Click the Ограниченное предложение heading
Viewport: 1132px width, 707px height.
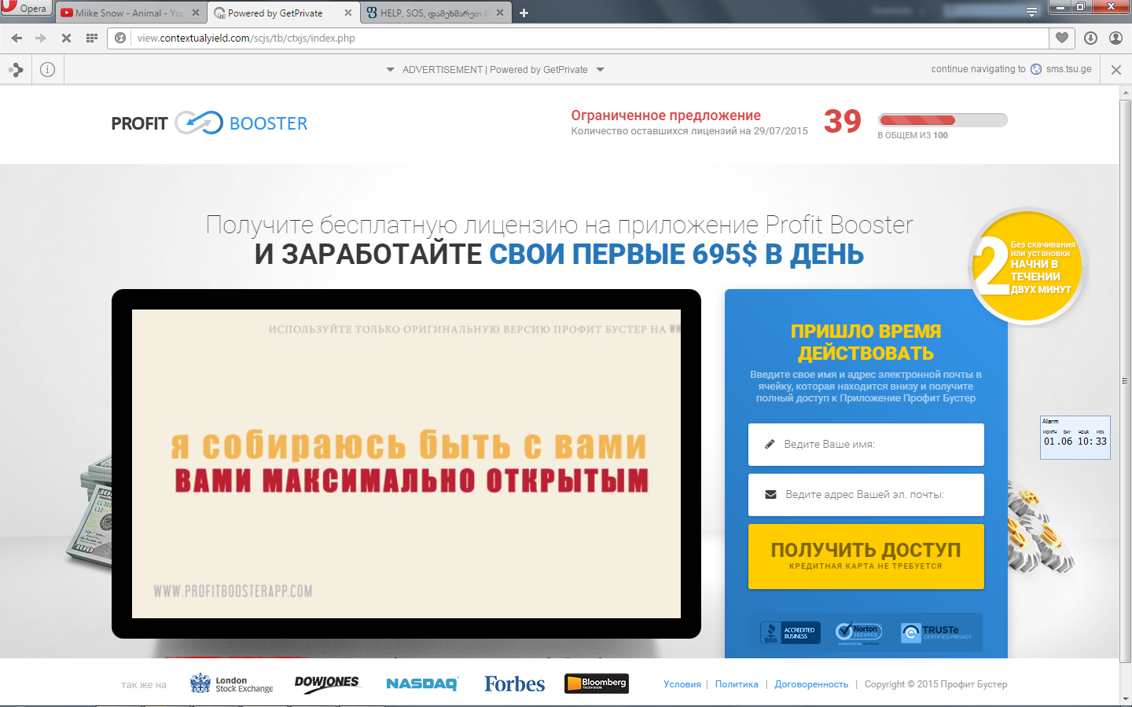[x=666, y=115]
